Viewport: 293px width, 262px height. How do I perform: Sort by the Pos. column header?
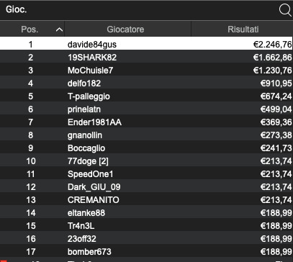pos(32,30)
